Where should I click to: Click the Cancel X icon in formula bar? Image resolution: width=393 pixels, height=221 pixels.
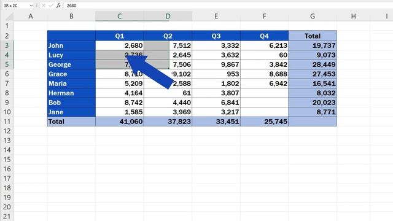44,6
